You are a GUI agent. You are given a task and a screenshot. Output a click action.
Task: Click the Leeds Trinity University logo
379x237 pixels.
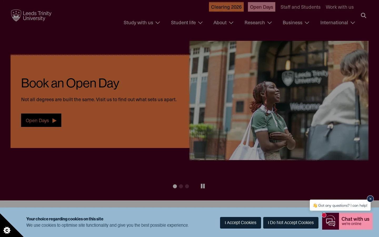coord(31,16)
